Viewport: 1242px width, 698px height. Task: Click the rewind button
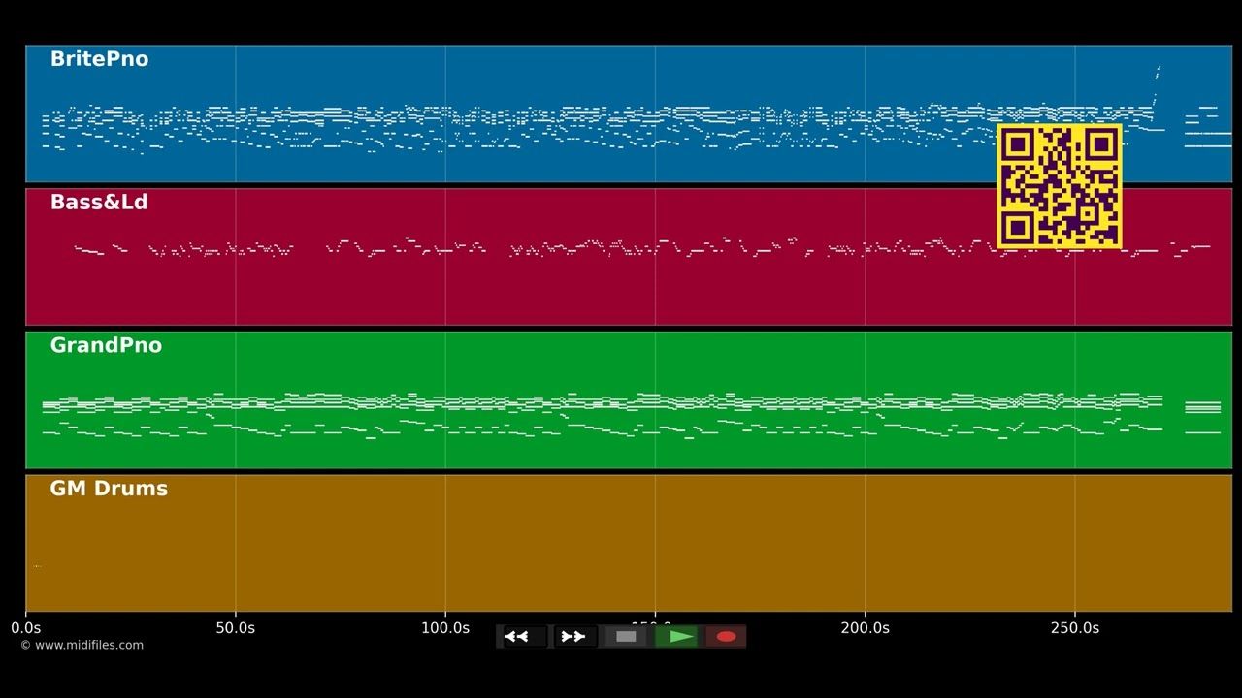(522, 637)
